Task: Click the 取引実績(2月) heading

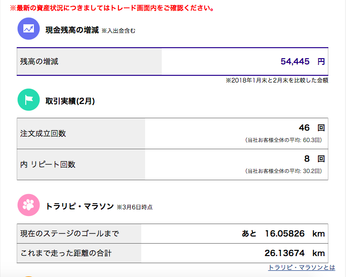Action: point(70,101)
